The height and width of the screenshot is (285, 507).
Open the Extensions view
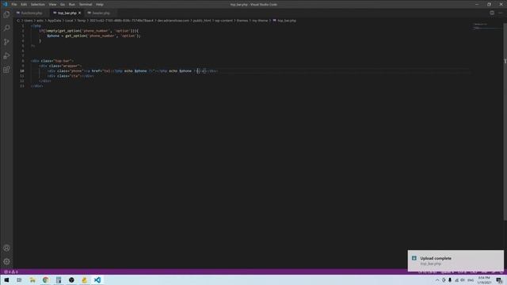(6, 70)
